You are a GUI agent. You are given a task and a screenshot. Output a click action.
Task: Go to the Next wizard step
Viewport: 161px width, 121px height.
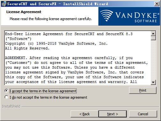[112, 114]
